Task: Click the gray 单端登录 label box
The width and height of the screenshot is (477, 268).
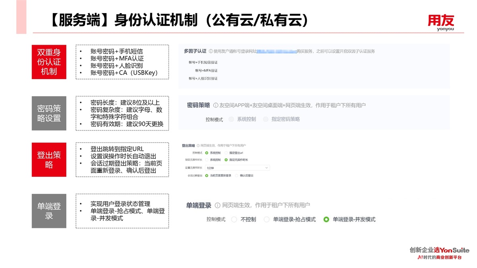Action: [49, 211]
